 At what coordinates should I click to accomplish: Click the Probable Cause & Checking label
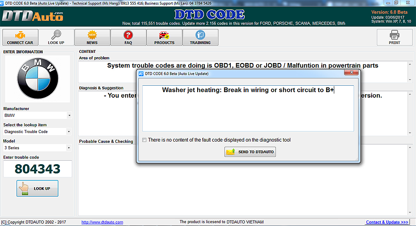coord(106,141)
